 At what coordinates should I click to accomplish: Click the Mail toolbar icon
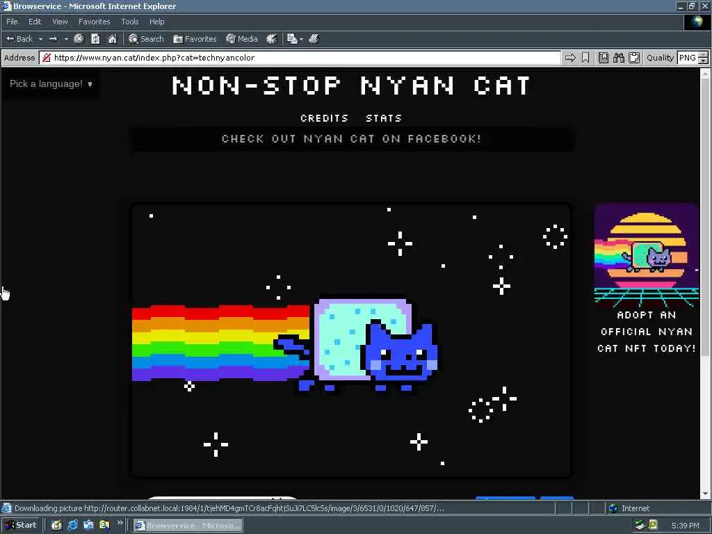pos(292,39)
